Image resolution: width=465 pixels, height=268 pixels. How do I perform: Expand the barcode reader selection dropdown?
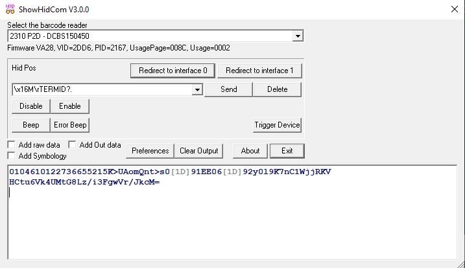[x=298, y=37]
